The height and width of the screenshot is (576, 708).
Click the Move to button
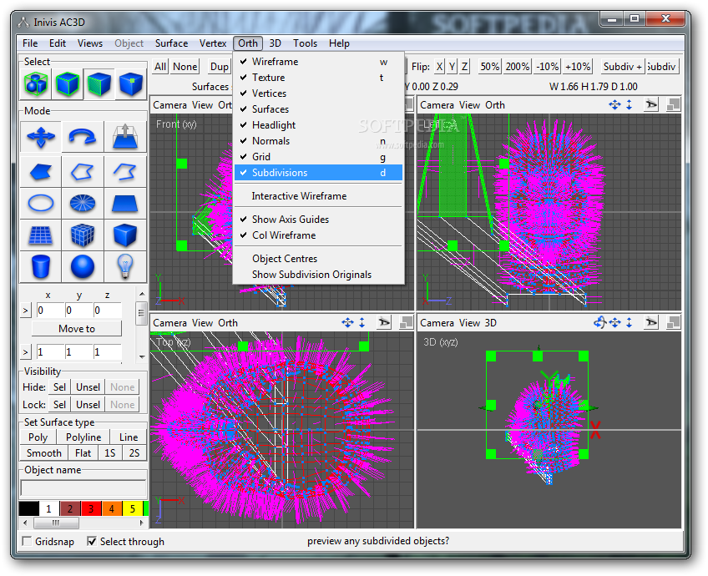(x=77, y=329)
